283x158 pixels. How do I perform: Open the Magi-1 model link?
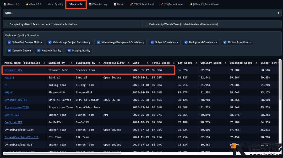[9, 77]
